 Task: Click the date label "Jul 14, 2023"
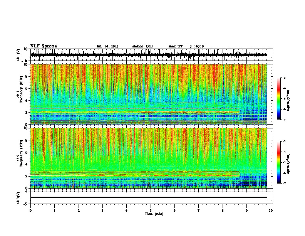click(107, 46)
